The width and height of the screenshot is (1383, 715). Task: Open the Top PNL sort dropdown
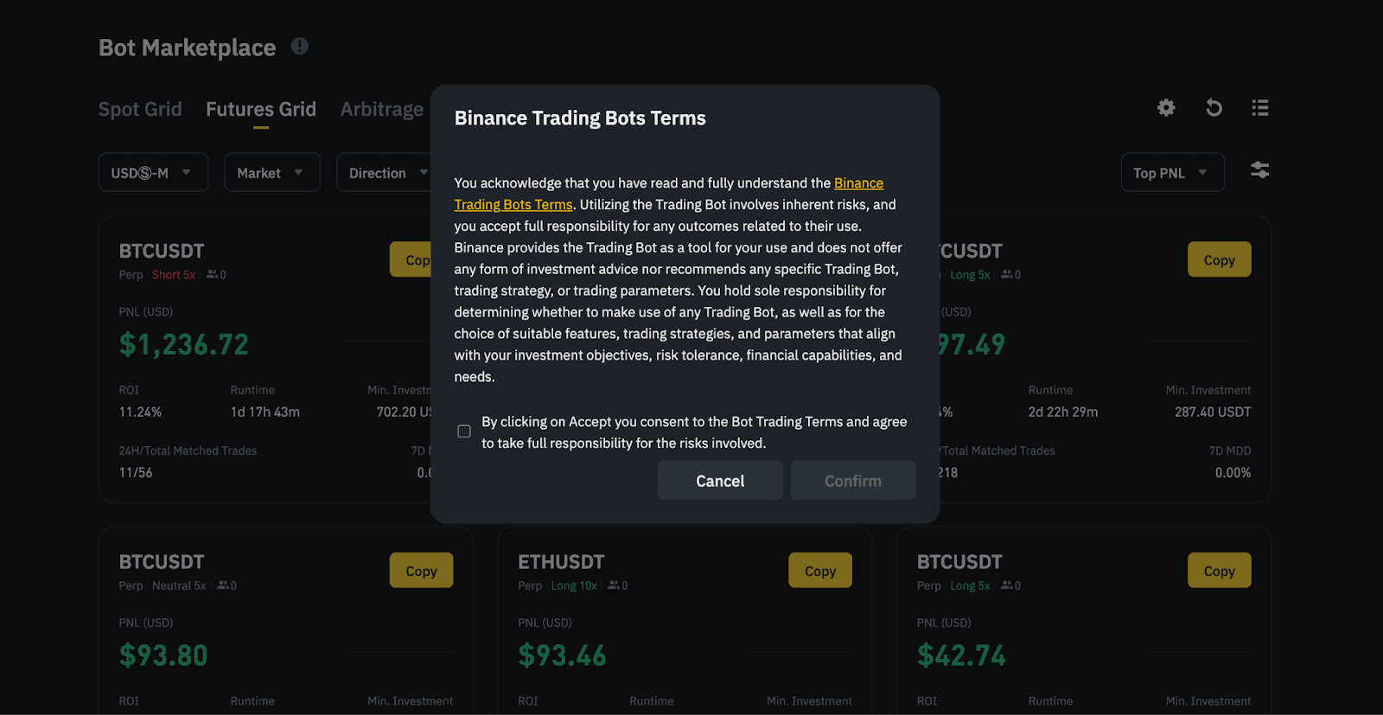(1170, 172)
